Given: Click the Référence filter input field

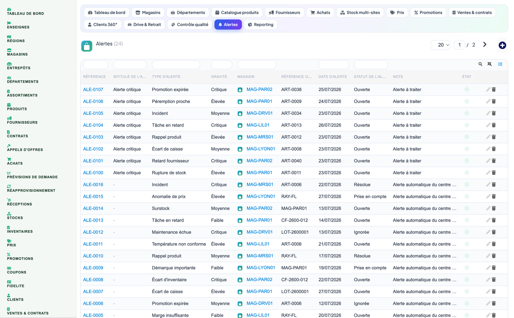Looking at the screenshot, I should tap(96, 65).
